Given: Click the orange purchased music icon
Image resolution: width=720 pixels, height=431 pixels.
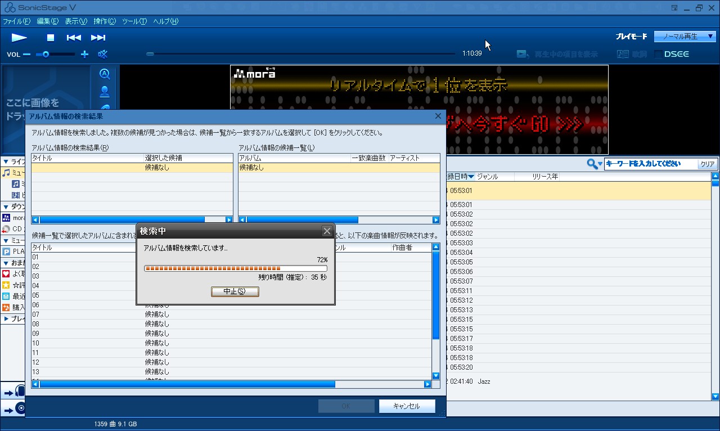Looking at the screenshot, I should 6,308.
